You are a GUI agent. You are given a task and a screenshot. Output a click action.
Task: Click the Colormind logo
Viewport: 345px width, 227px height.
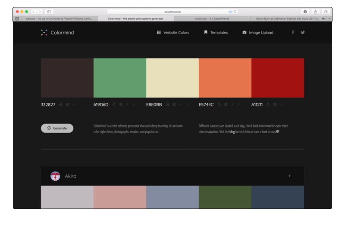pos(57,33)
